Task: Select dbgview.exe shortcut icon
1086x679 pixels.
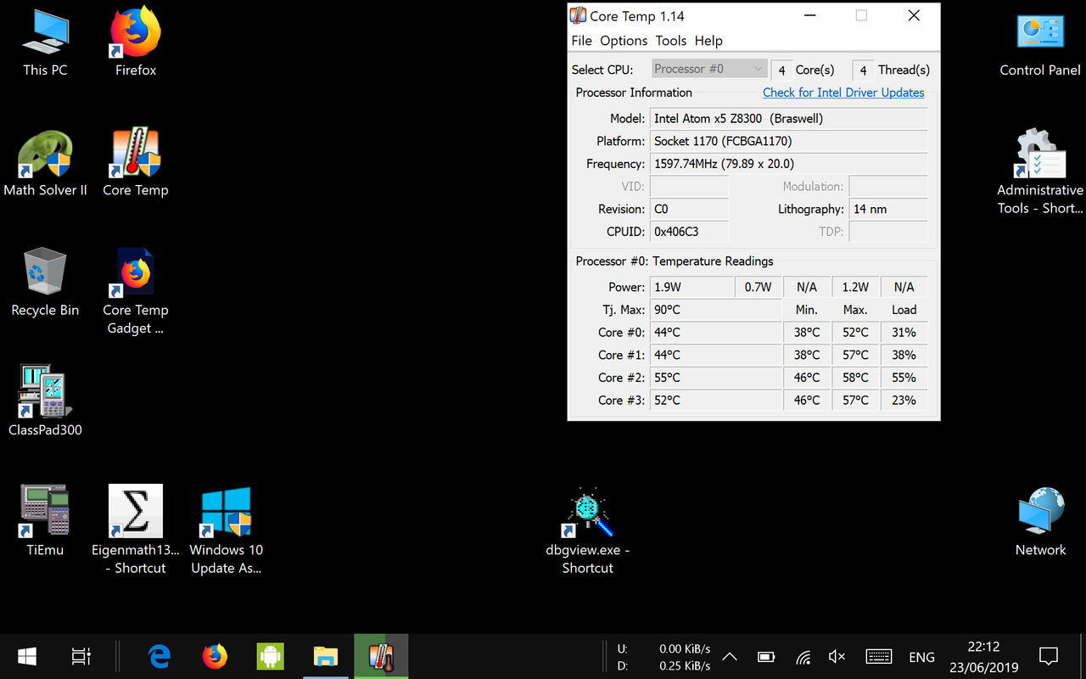Action: (588, 530)
